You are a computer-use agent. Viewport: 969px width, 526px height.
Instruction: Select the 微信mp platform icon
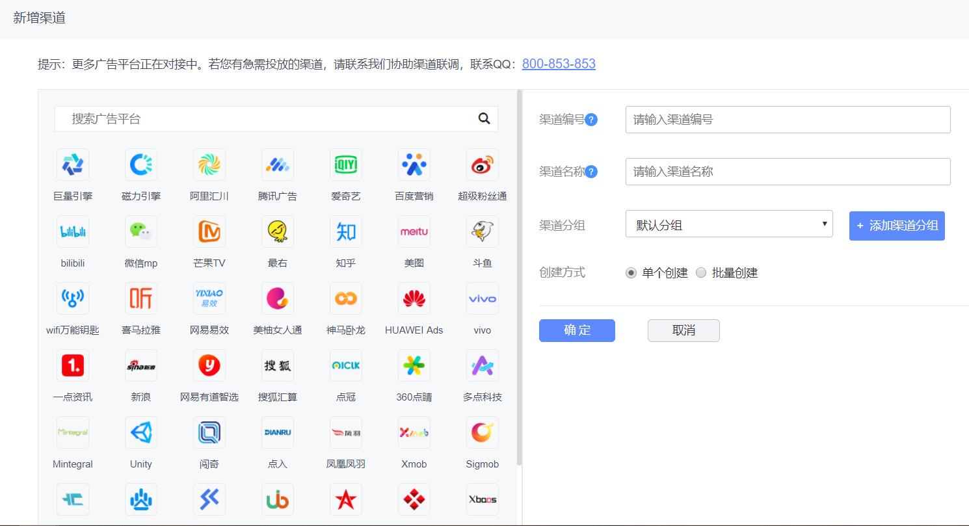[141, 231]
